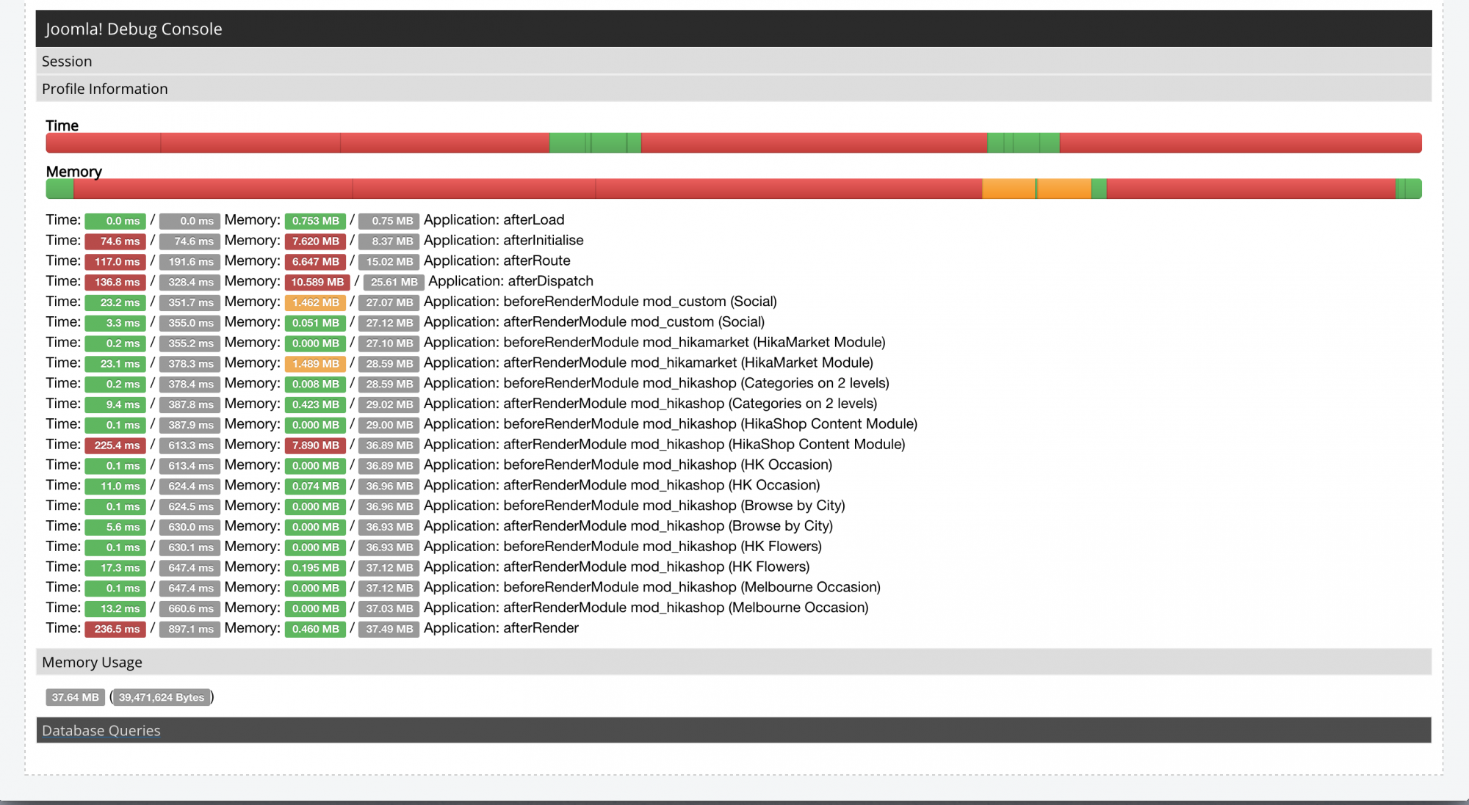Click the 10.589 MB red memory badge
The image size is (1469, 805).
point(317,282)
